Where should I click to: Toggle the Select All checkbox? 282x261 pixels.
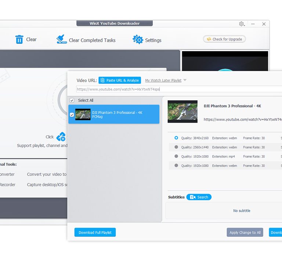(x=72, y=100)
